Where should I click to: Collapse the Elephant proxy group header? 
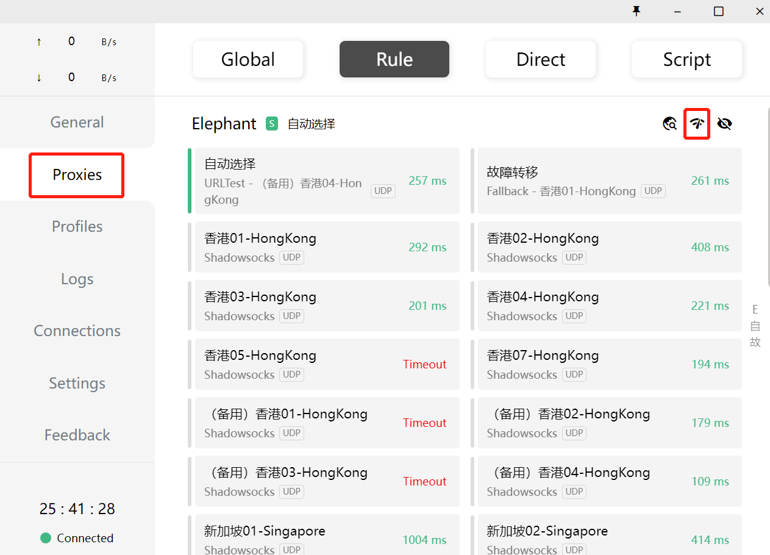[x=224, y=124]
